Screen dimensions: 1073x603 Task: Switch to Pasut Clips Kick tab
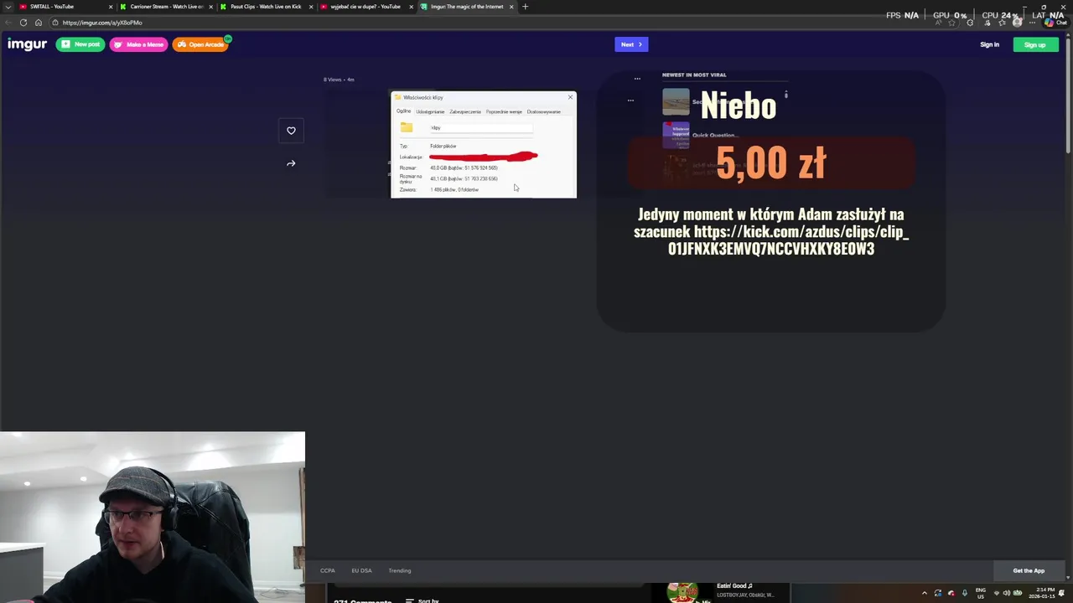265,7
